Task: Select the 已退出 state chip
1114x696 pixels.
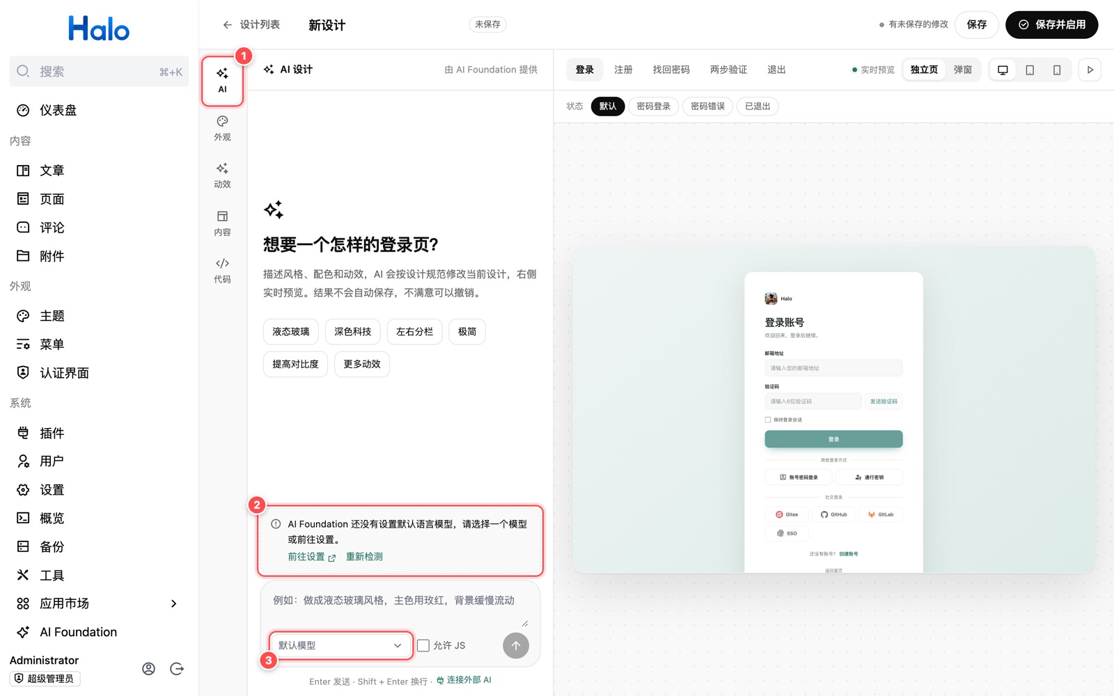Action: point(758,106)
